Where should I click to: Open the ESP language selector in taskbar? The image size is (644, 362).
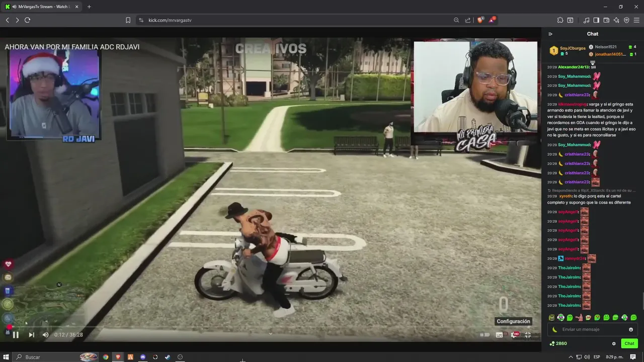(597, 357)
